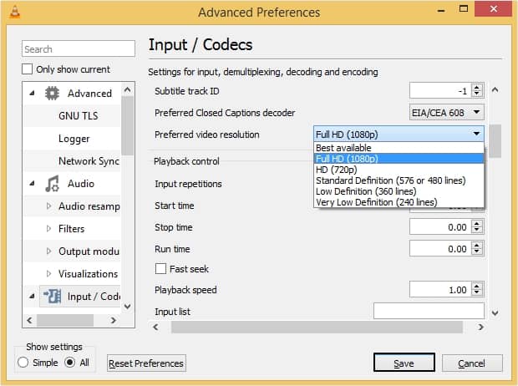Click the tree panel vertical scrollbar thumb
Screen dimensions: 518x386
[x=127, y=125]
